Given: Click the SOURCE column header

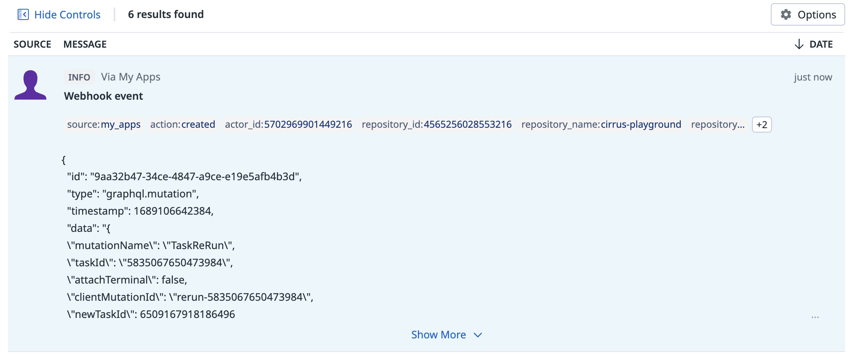Looking at the screenshot, I should pos(32,44).
